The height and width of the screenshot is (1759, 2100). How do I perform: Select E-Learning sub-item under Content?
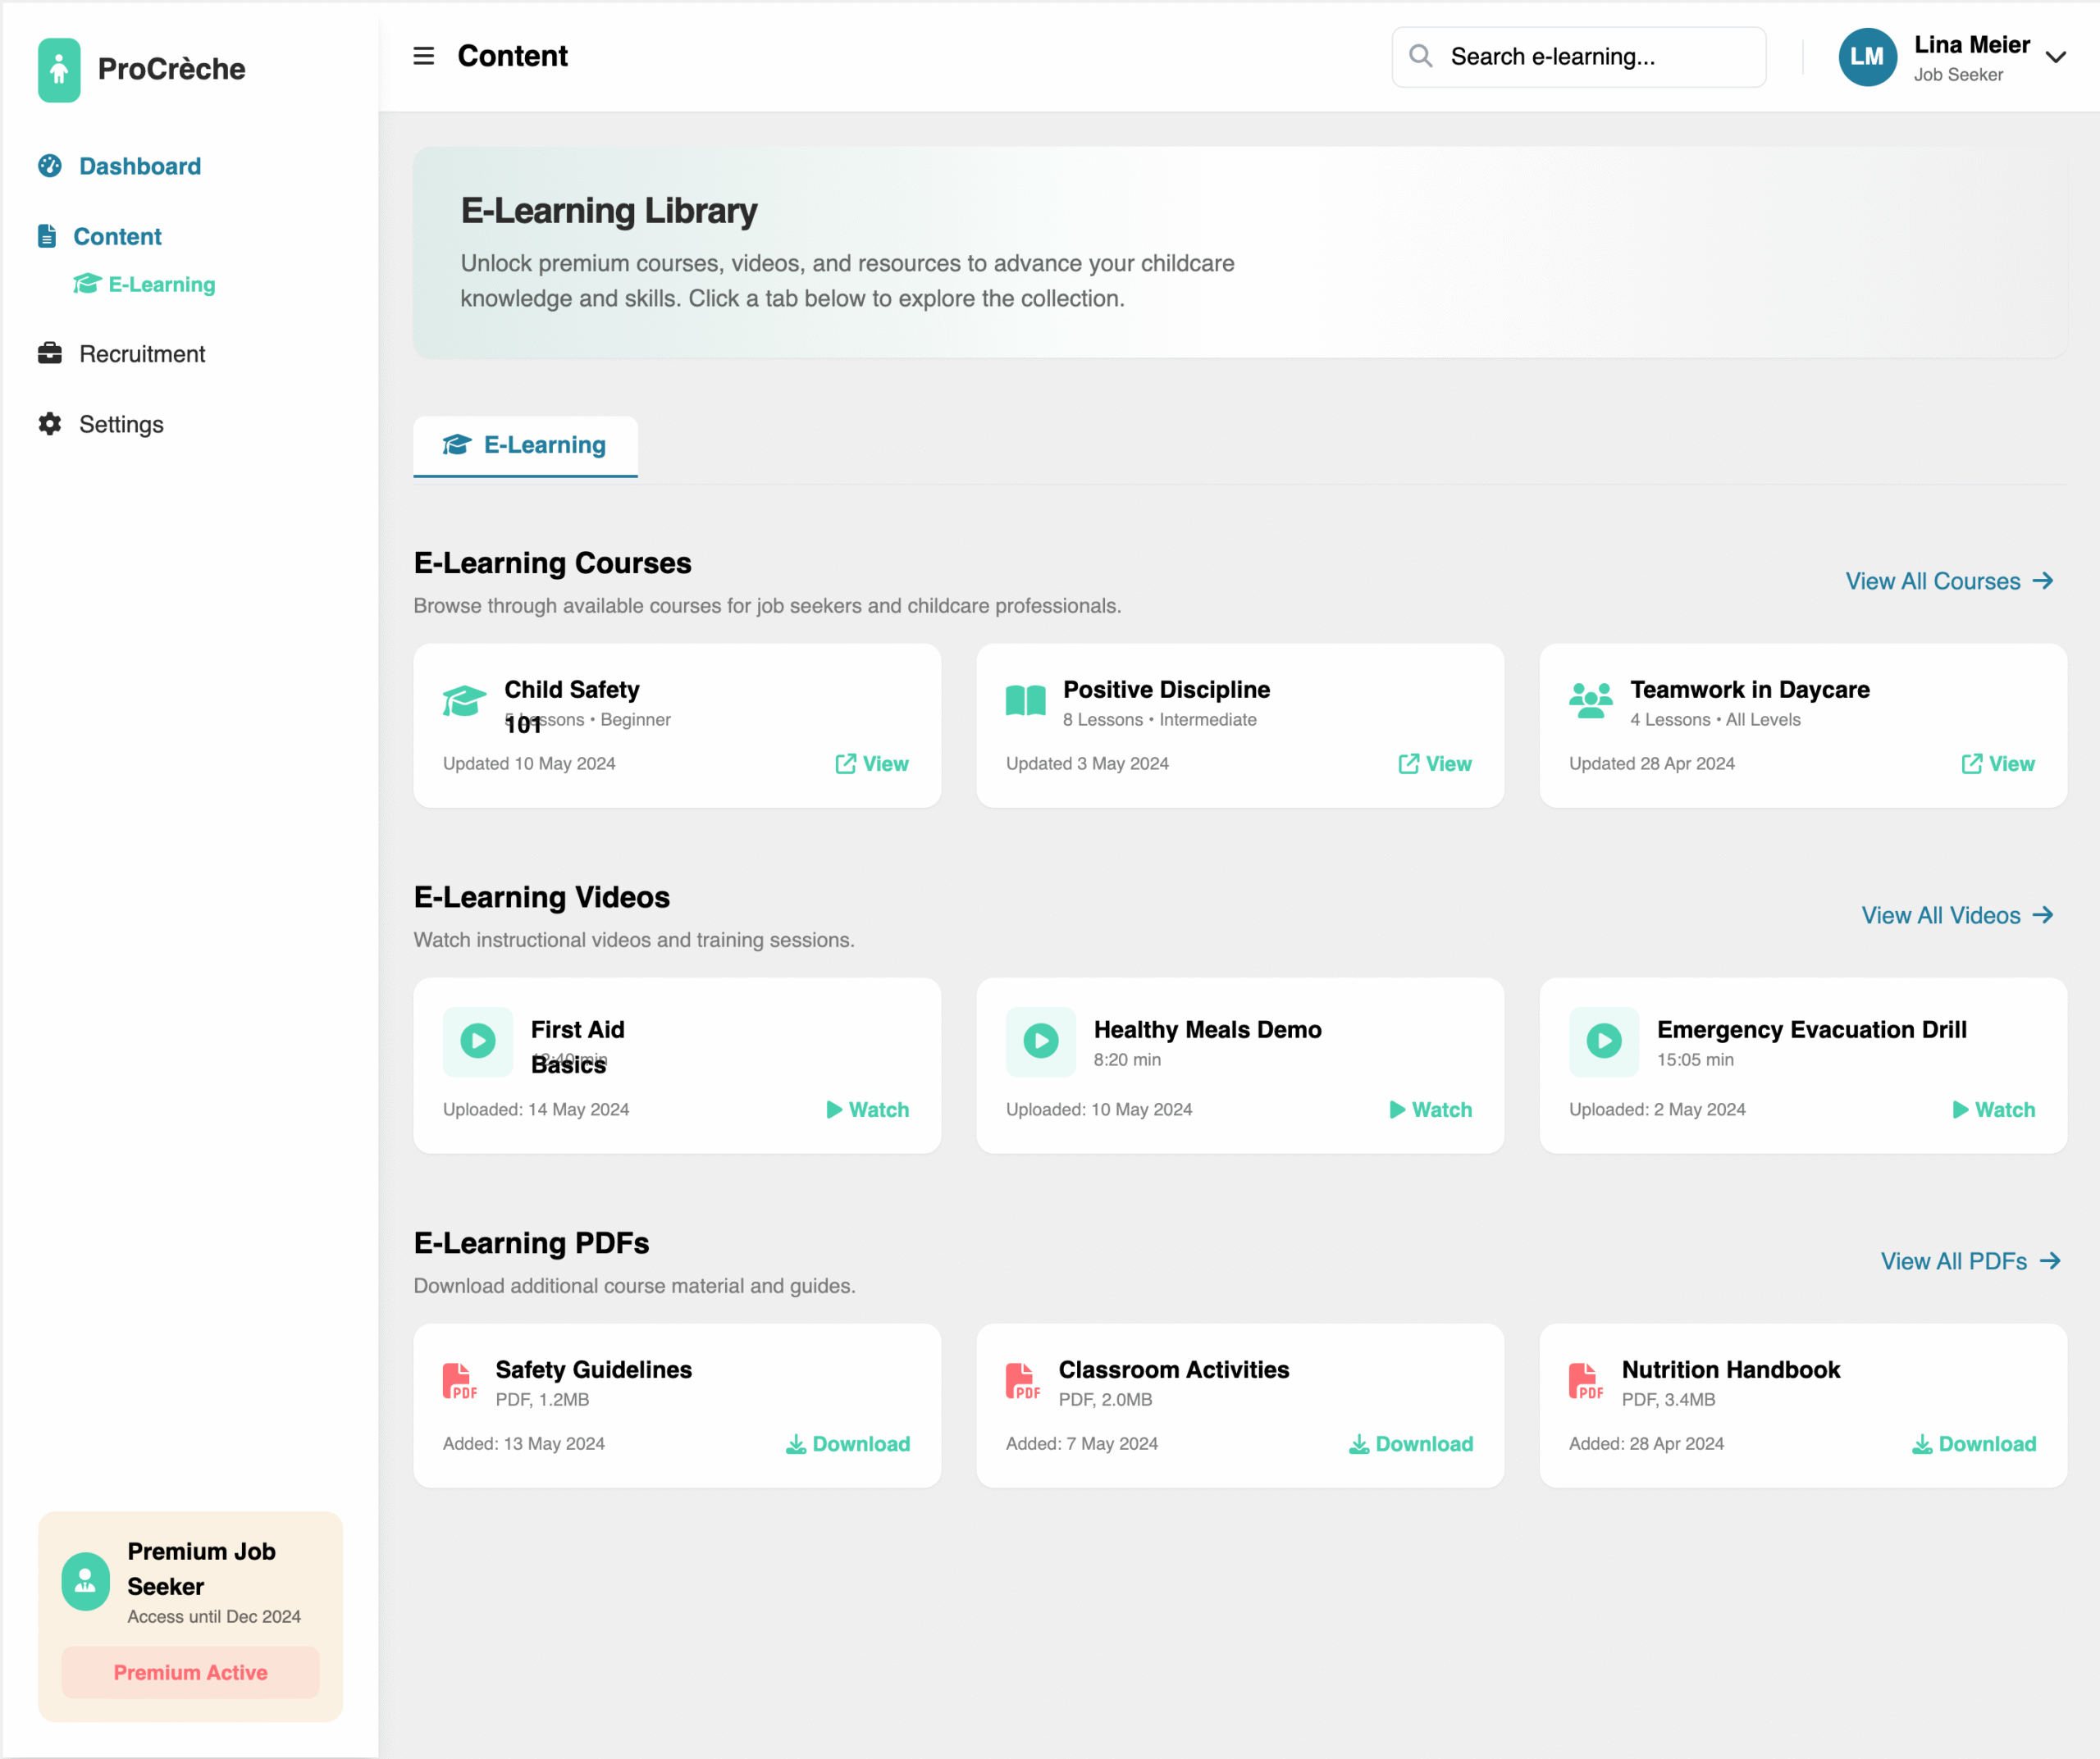pyautogui.click(x=161, y=285)
